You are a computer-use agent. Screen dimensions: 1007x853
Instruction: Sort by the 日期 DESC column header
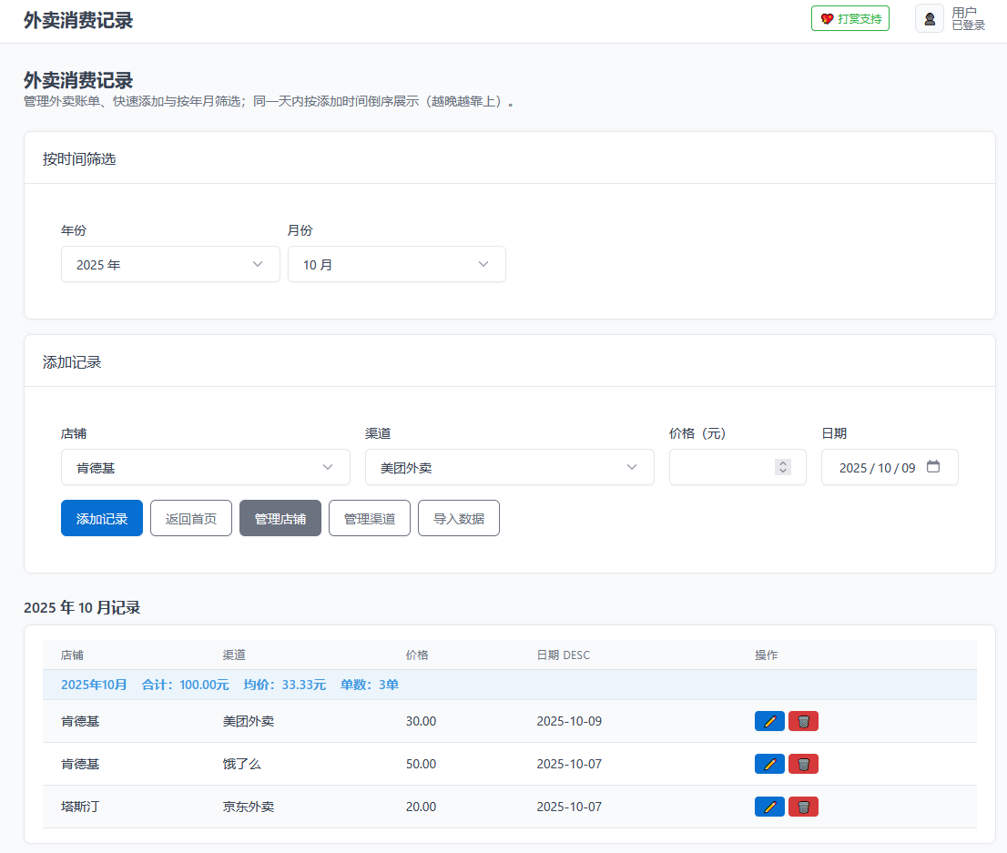click(x=563, y=655)
